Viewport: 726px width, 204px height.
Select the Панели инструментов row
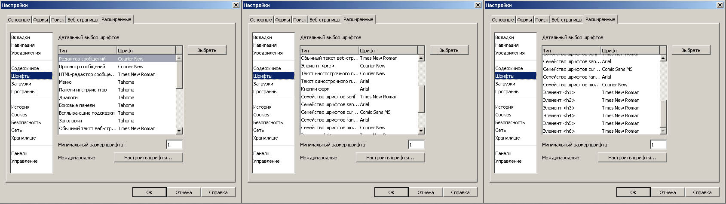tap(117, 90)
